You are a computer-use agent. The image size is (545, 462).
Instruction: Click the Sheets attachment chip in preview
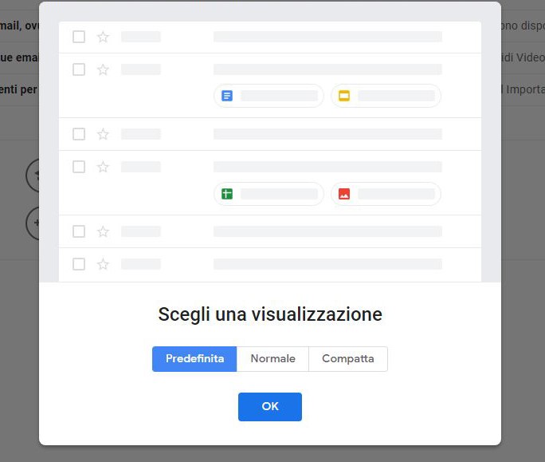pos(269,194)
